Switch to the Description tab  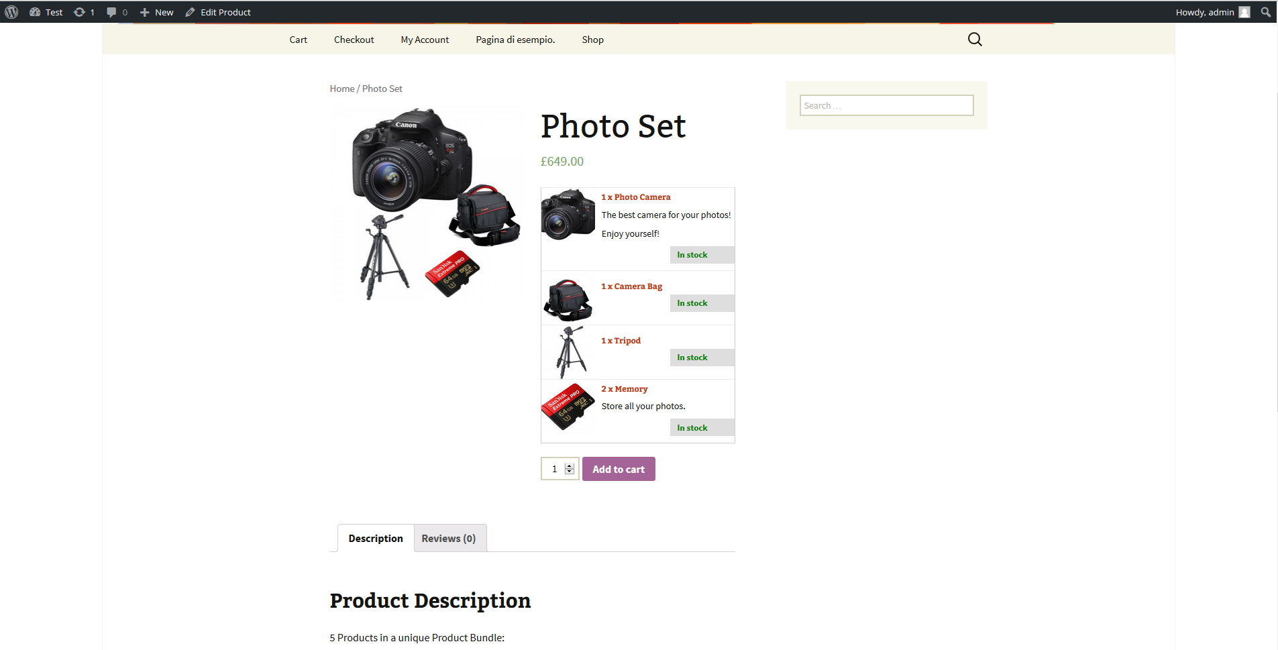click(x=376, y=539)
